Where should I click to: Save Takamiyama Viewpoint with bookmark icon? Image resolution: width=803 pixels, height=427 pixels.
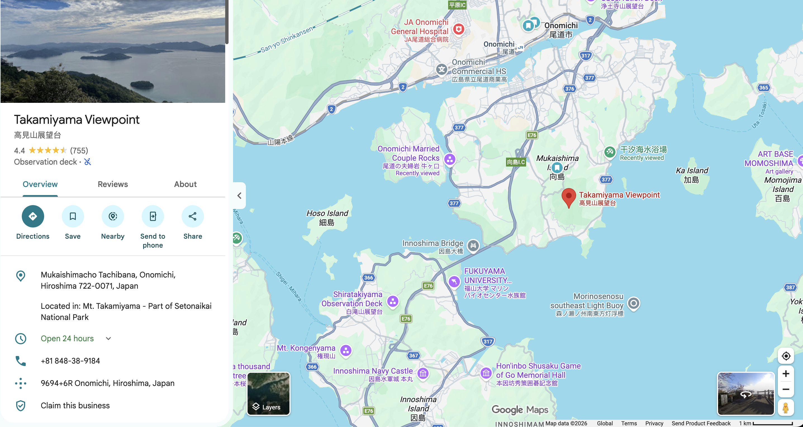(73, 216)
